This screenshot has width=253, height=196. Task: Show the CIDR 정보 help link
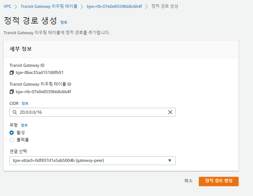point(25,104)
